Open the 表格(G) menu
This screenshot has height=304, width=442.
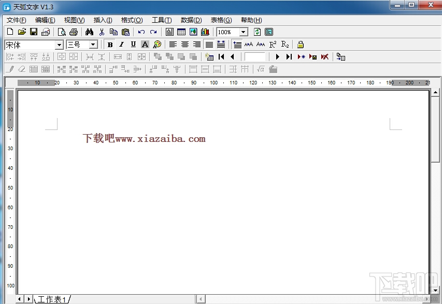221,20
